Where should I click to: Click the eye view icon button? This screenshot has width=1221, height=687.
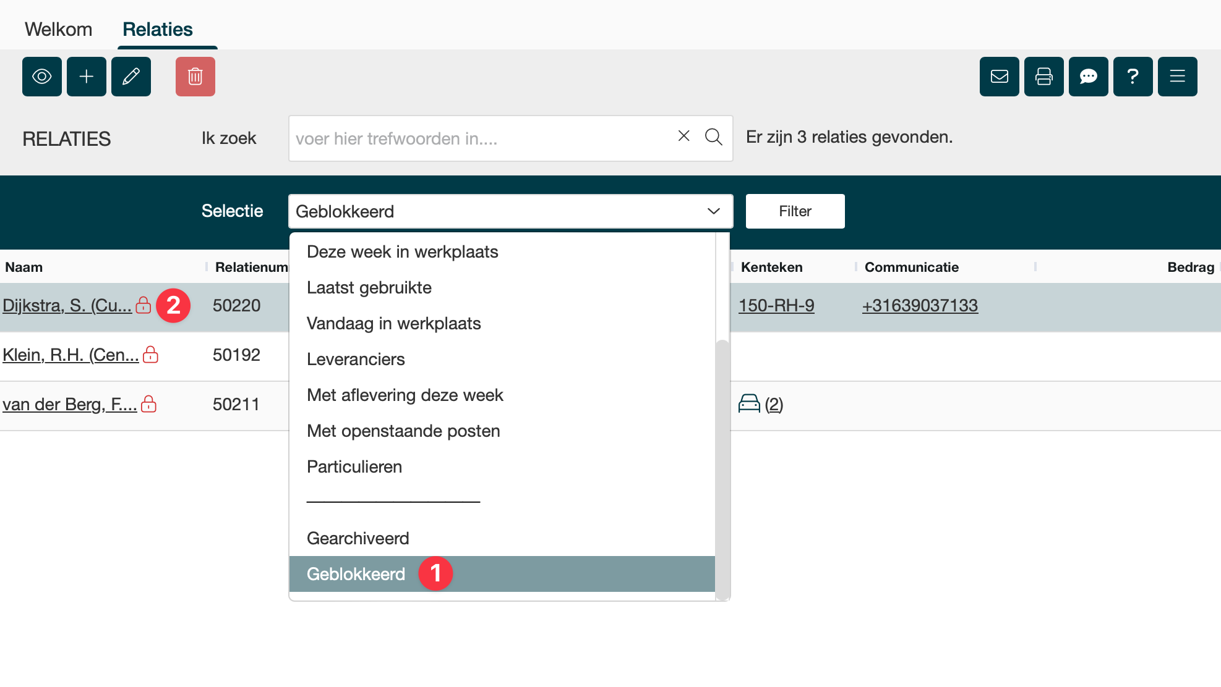[x=42, y=77]
